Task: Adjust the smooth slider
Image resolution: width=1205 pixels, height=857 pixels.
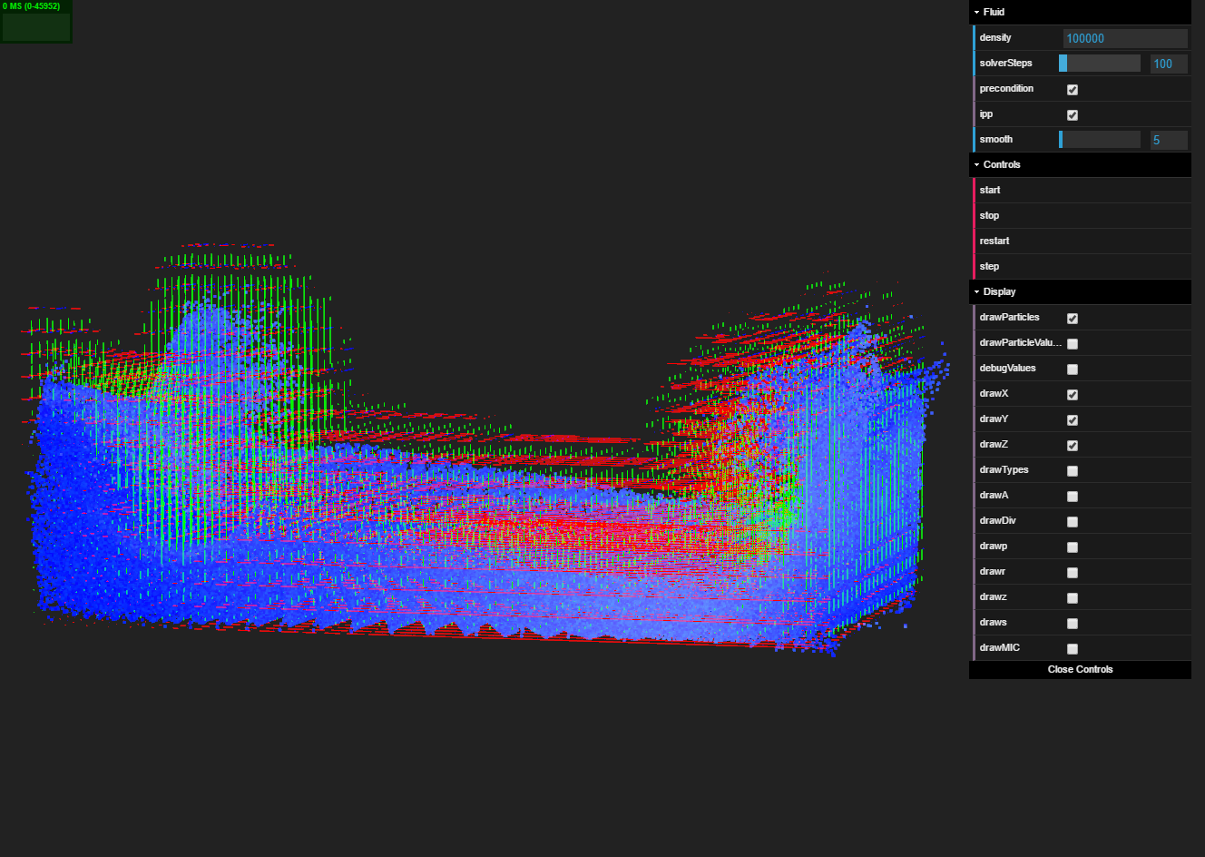Action: (1100, 139)
